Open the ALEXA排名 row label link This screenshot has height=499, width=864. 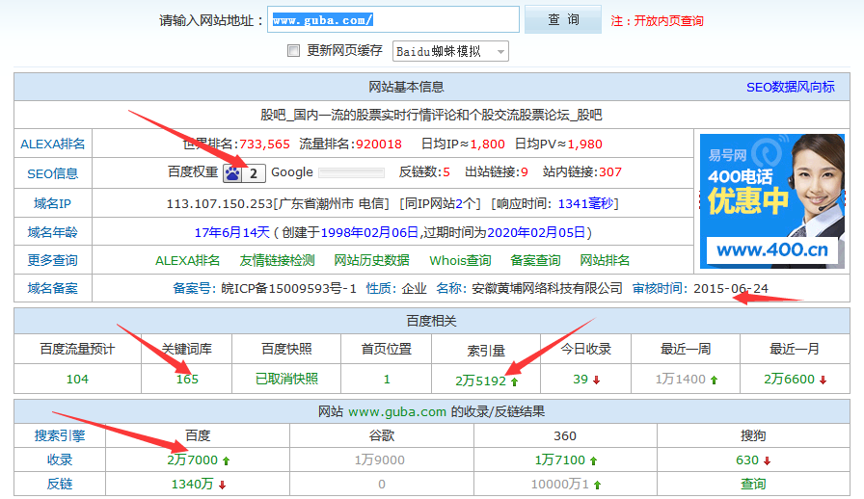pyautogui.click(x=53, y=144)
